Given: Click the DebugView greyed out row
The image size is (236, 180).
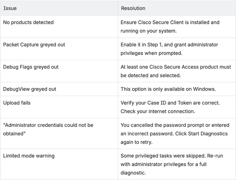Looking at the screenshot, I should pyautogui.click(x=118, y=89).
